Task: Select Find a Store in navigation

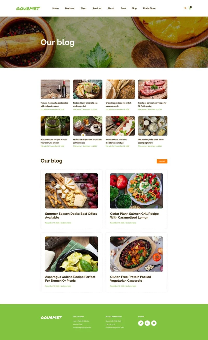Action: point(149,8)
